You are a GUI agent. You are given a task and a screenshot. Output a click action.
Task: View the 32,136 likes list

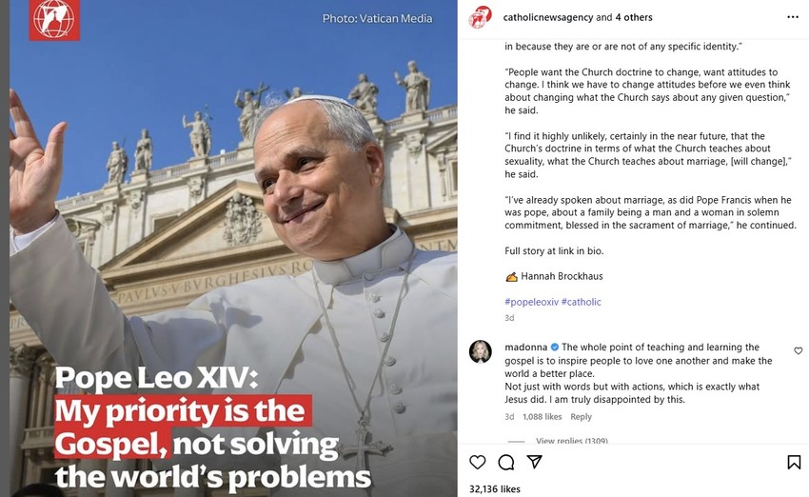[495, 488]
